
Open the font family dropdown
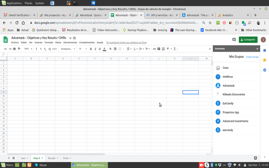pos(68,49)
